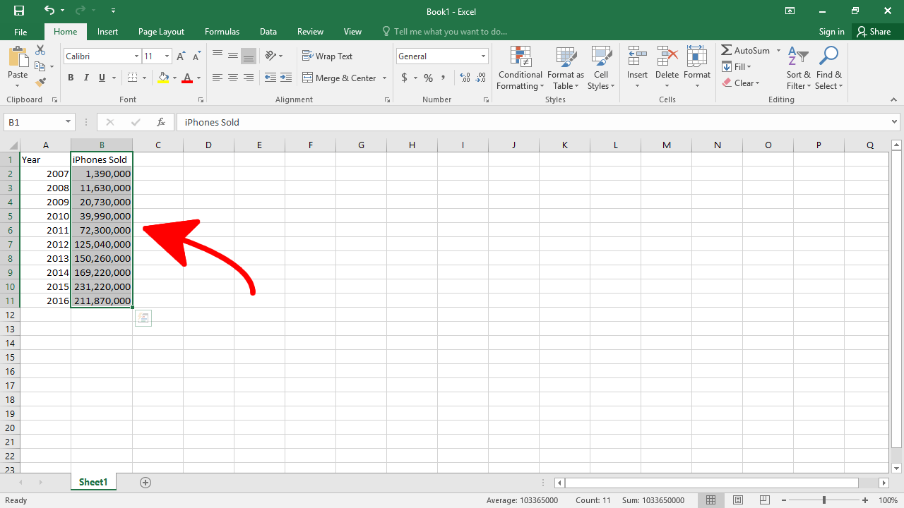
Task: Select Middle Align icon
Action: (232, 55)
